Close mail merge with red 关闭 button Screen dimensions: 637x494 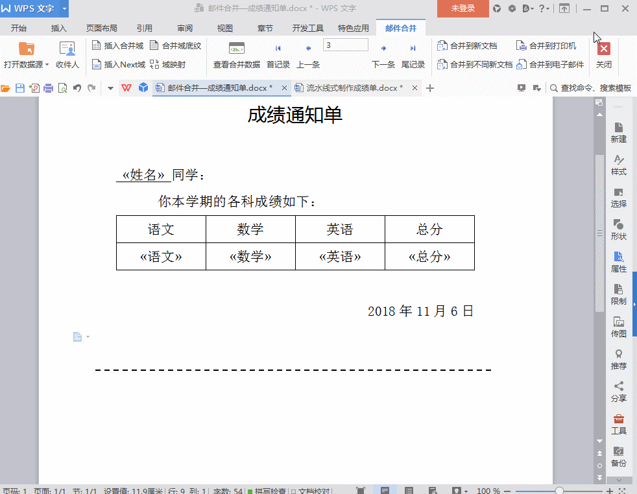tap(604, 55)
